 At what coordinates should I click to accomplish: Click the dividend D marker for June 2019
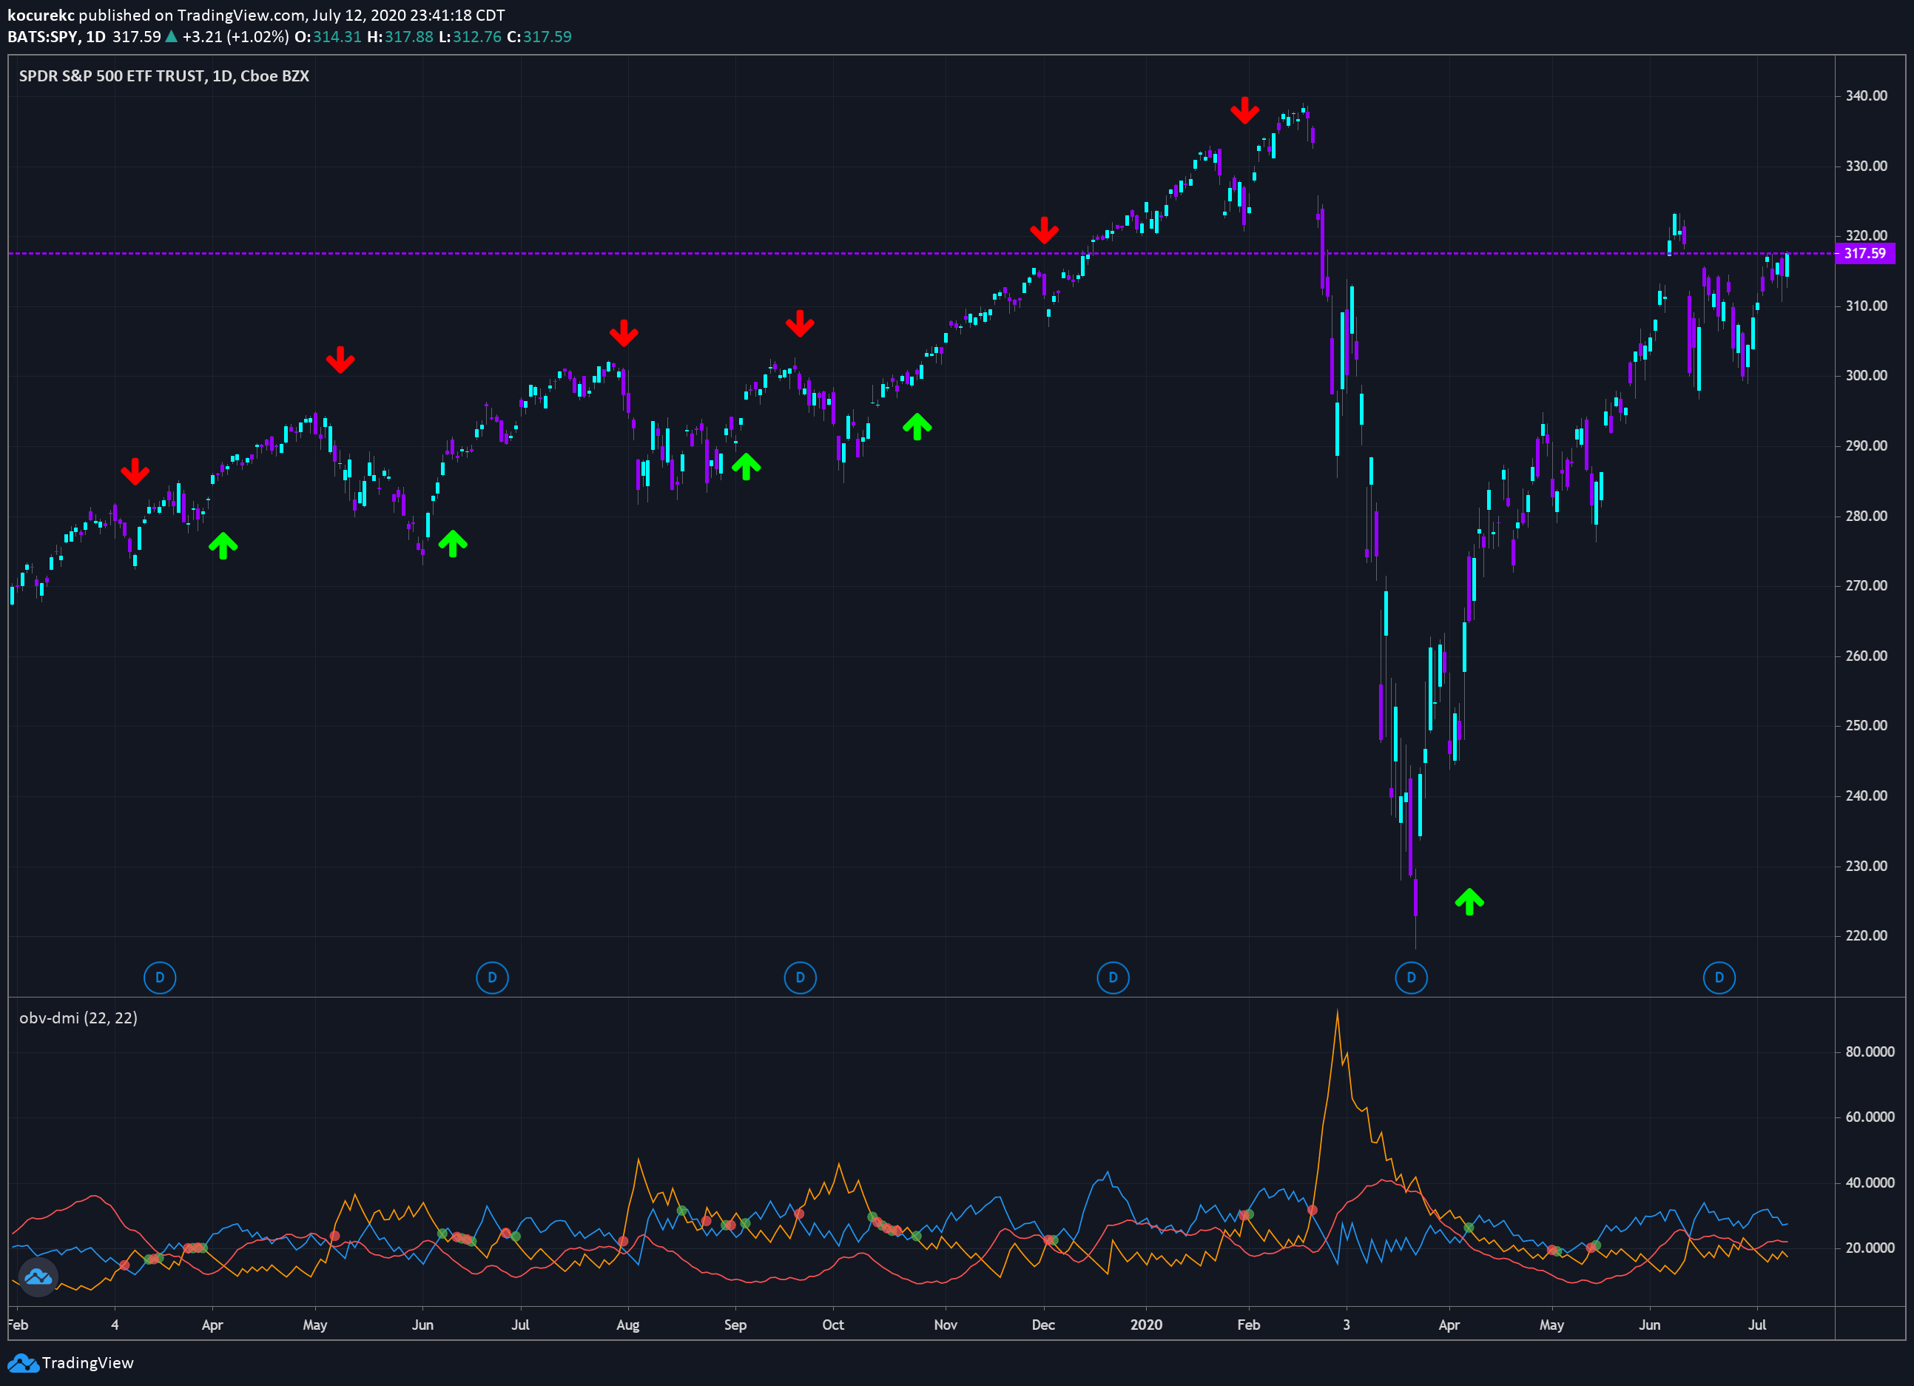(x=492, y=978)
